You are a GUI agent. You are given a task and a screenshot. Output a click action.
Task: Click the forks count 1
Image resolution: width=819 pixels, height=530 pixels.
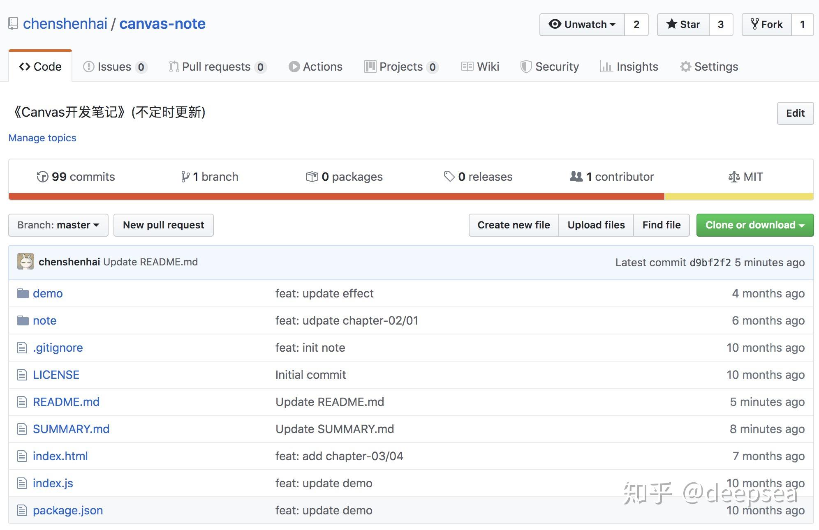802,25
